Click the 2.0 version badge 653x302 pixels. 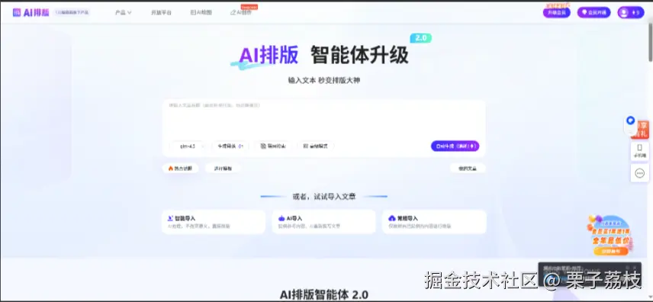tap(420, 38)
